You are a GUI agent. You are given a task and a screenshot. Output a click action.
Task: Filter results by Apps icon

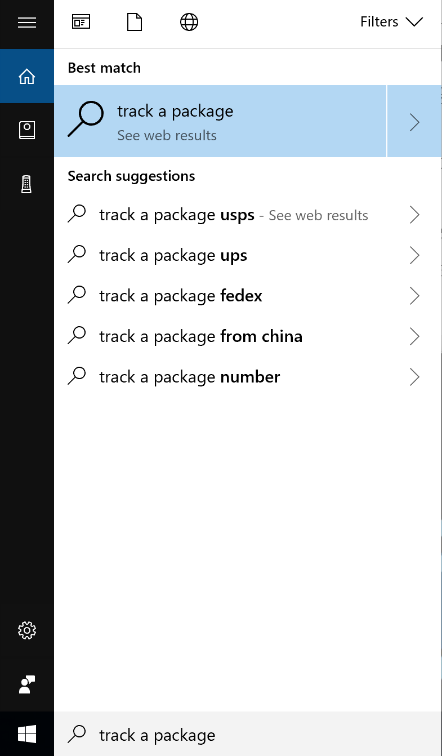[x=81, y=23]
